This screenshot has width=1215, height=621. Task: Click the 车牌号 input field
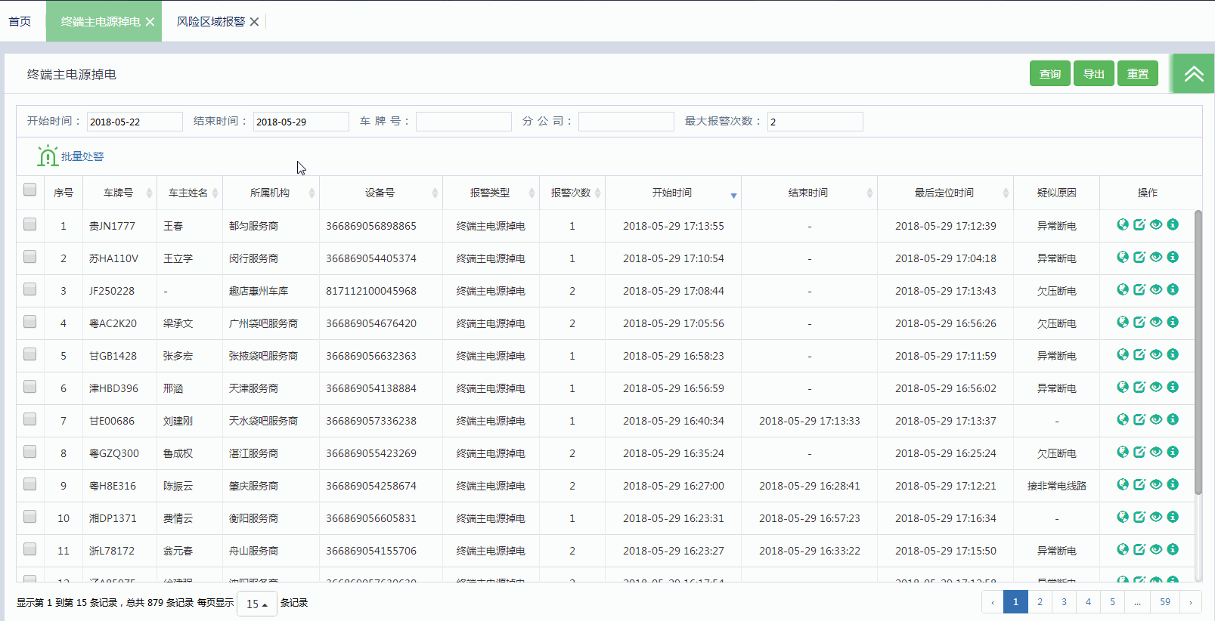463,122
